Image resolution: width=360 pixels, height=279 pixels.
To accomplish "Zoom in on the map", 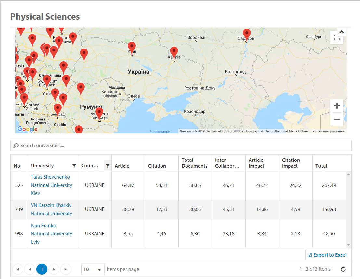I will pos(337,106).
